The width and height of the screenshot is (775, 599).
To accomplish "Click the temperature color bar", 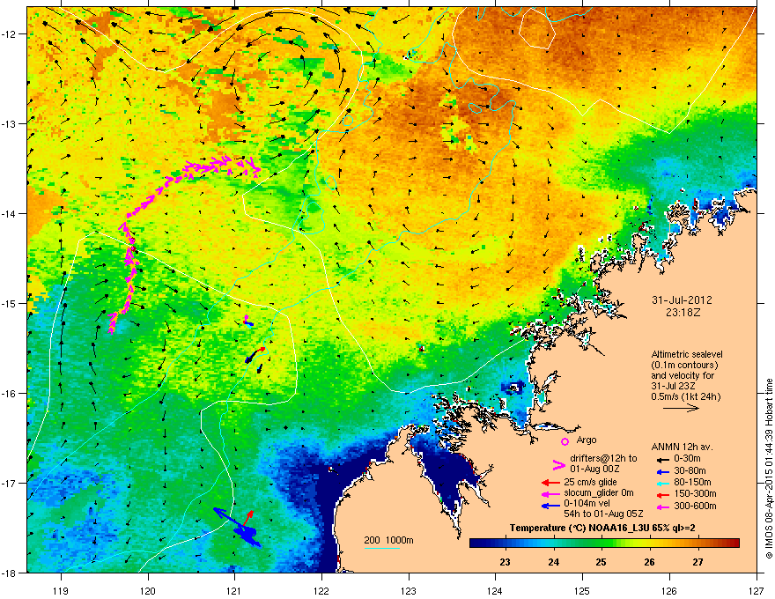I will (x=604, y=543).
